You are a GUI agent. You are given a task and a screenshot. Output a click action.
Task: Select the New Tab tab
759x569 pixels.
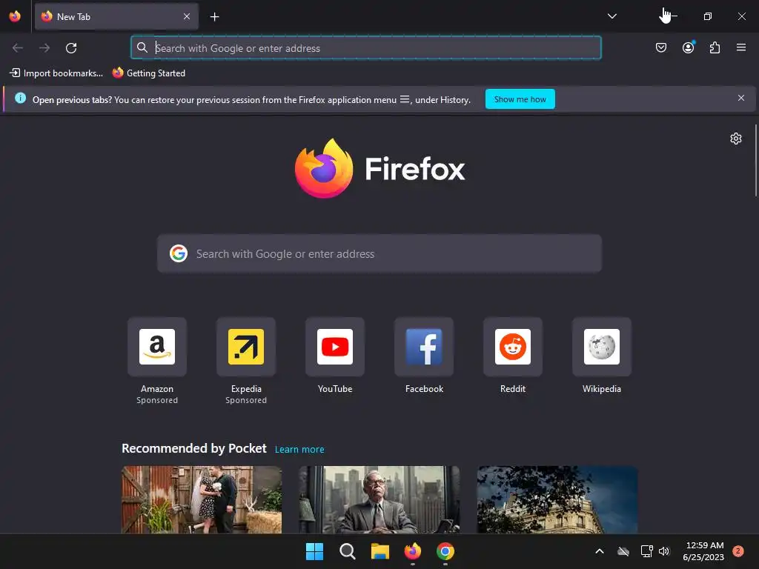[116, 16]
